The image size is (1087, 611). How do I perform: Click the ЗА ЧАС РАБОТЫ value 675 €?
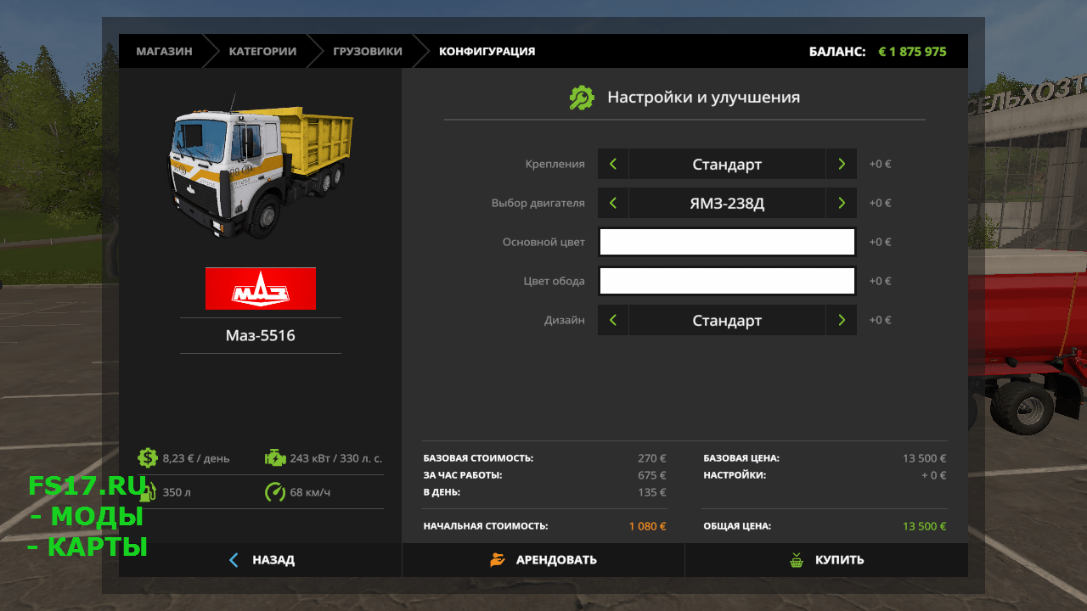[652, 475]
